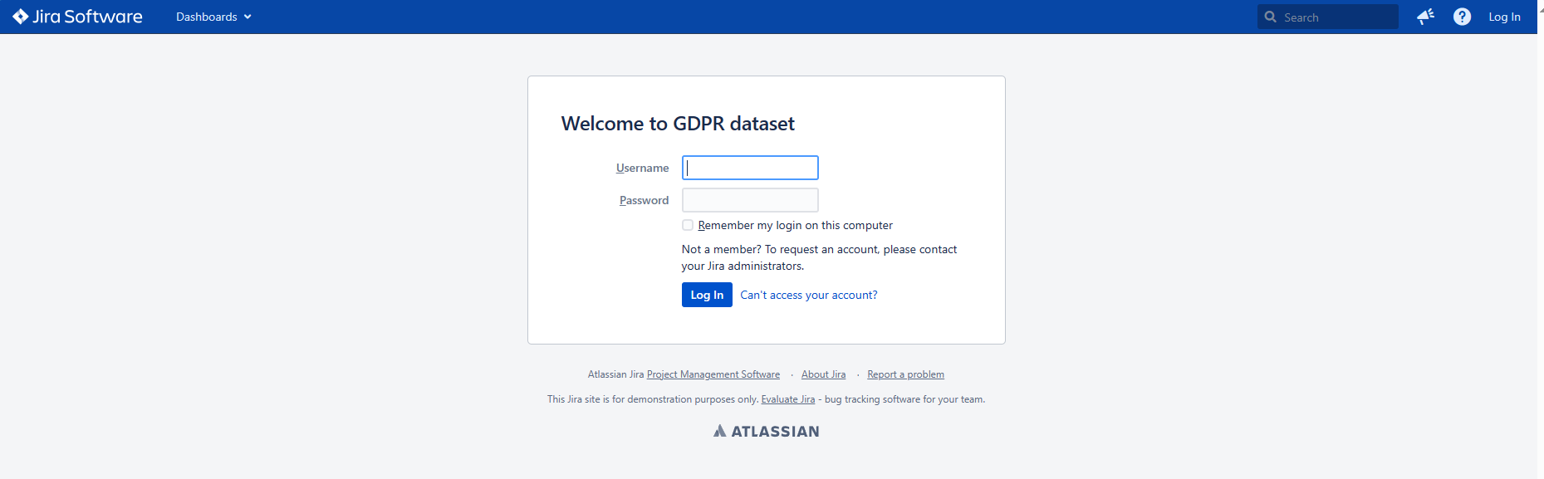The height and width of the screenshot is (479, 1544).
Task: Enable Remember my login on this computer
Action: tap(688, 224)
